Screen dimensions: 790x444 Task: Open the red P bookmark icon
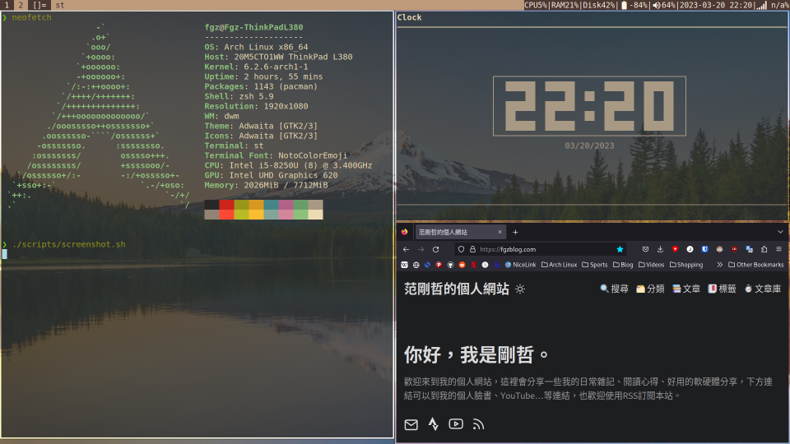(439, 265)
